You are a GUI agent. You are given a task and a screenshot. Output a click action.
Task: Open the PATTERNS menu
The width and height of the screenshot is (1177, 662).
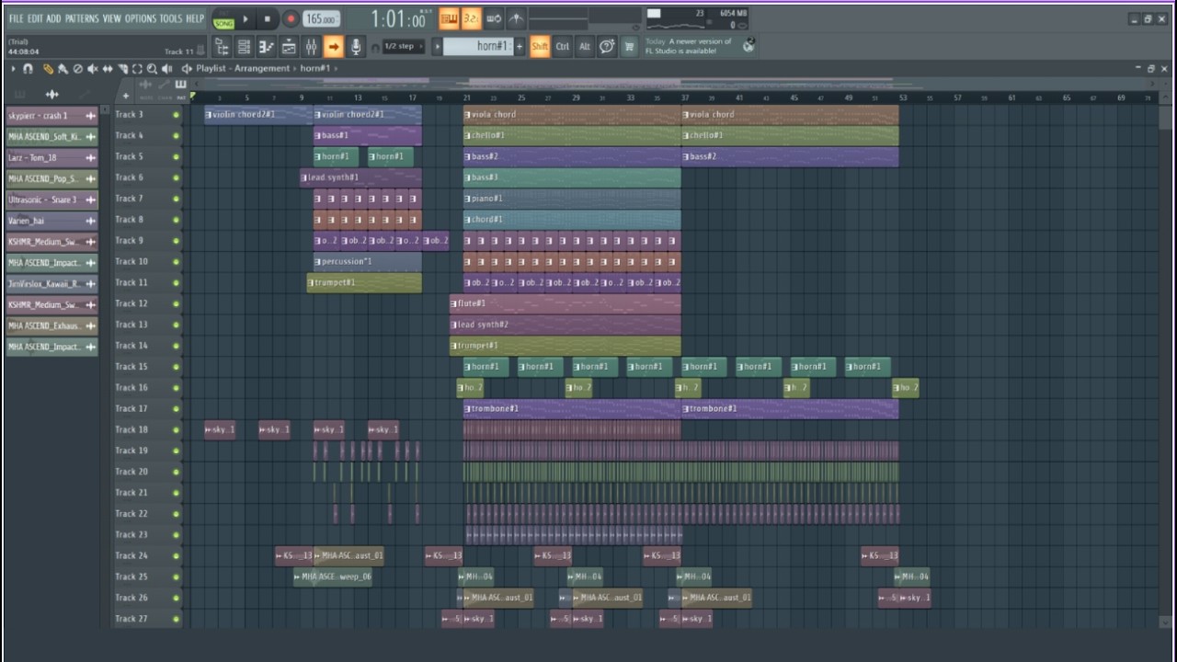tap(82, 18)
